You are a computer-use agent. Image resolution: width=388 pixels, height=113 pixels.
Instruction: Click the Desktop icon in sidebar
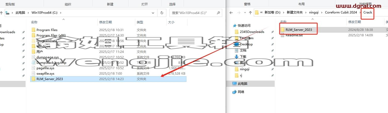pos(237,44)
